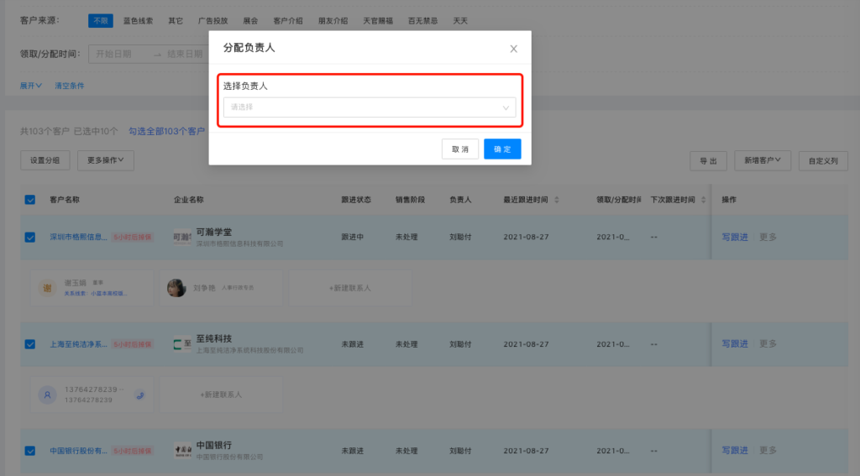860x476 pixels.
Task: Open the 新增客户 dropdown
Action: (763, 160)
